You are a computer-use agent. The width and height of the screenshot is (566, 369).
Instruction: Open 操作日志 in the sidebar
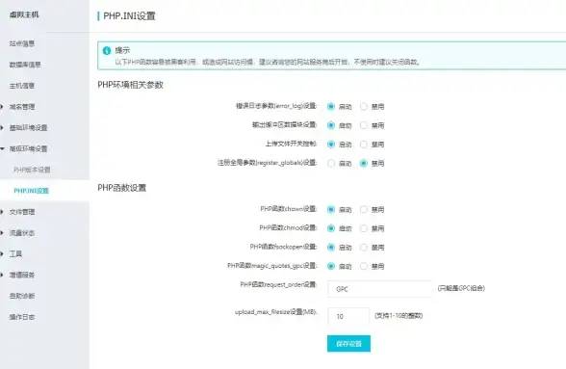[21, 317]
